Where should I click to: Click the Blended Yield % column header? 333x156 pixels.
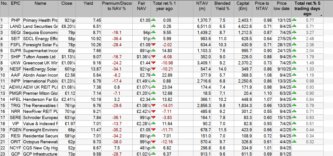coord(222,6)
